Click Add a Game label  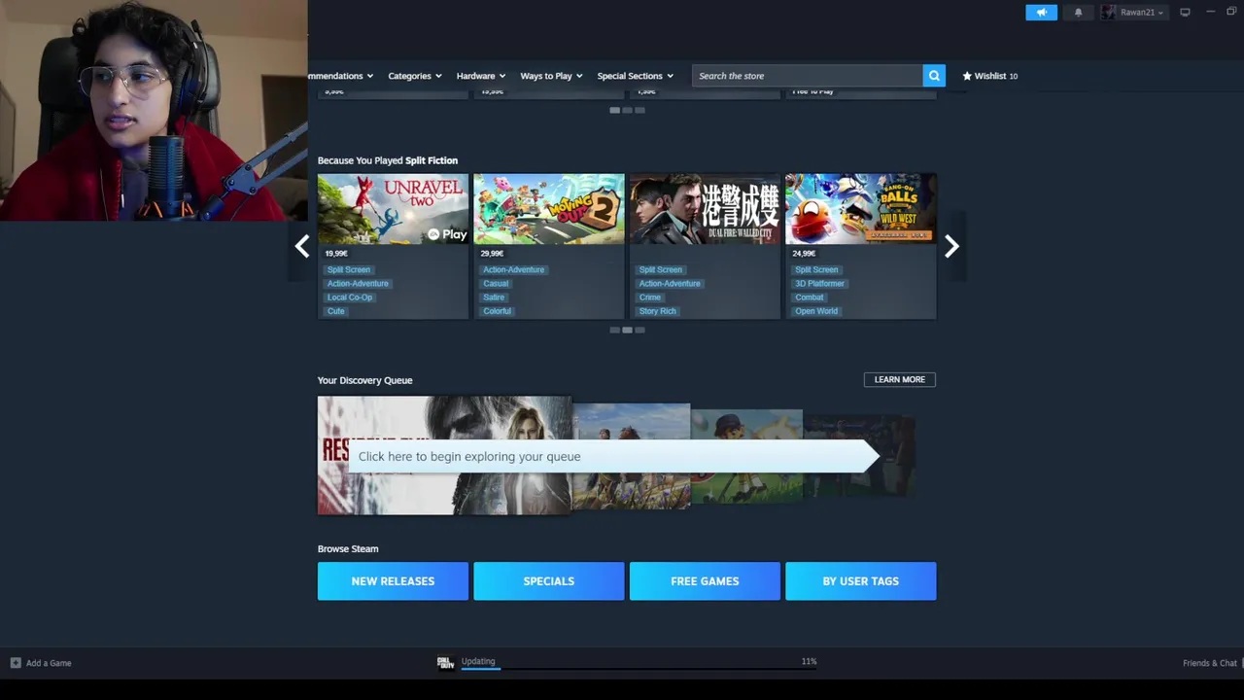point(49,663)
